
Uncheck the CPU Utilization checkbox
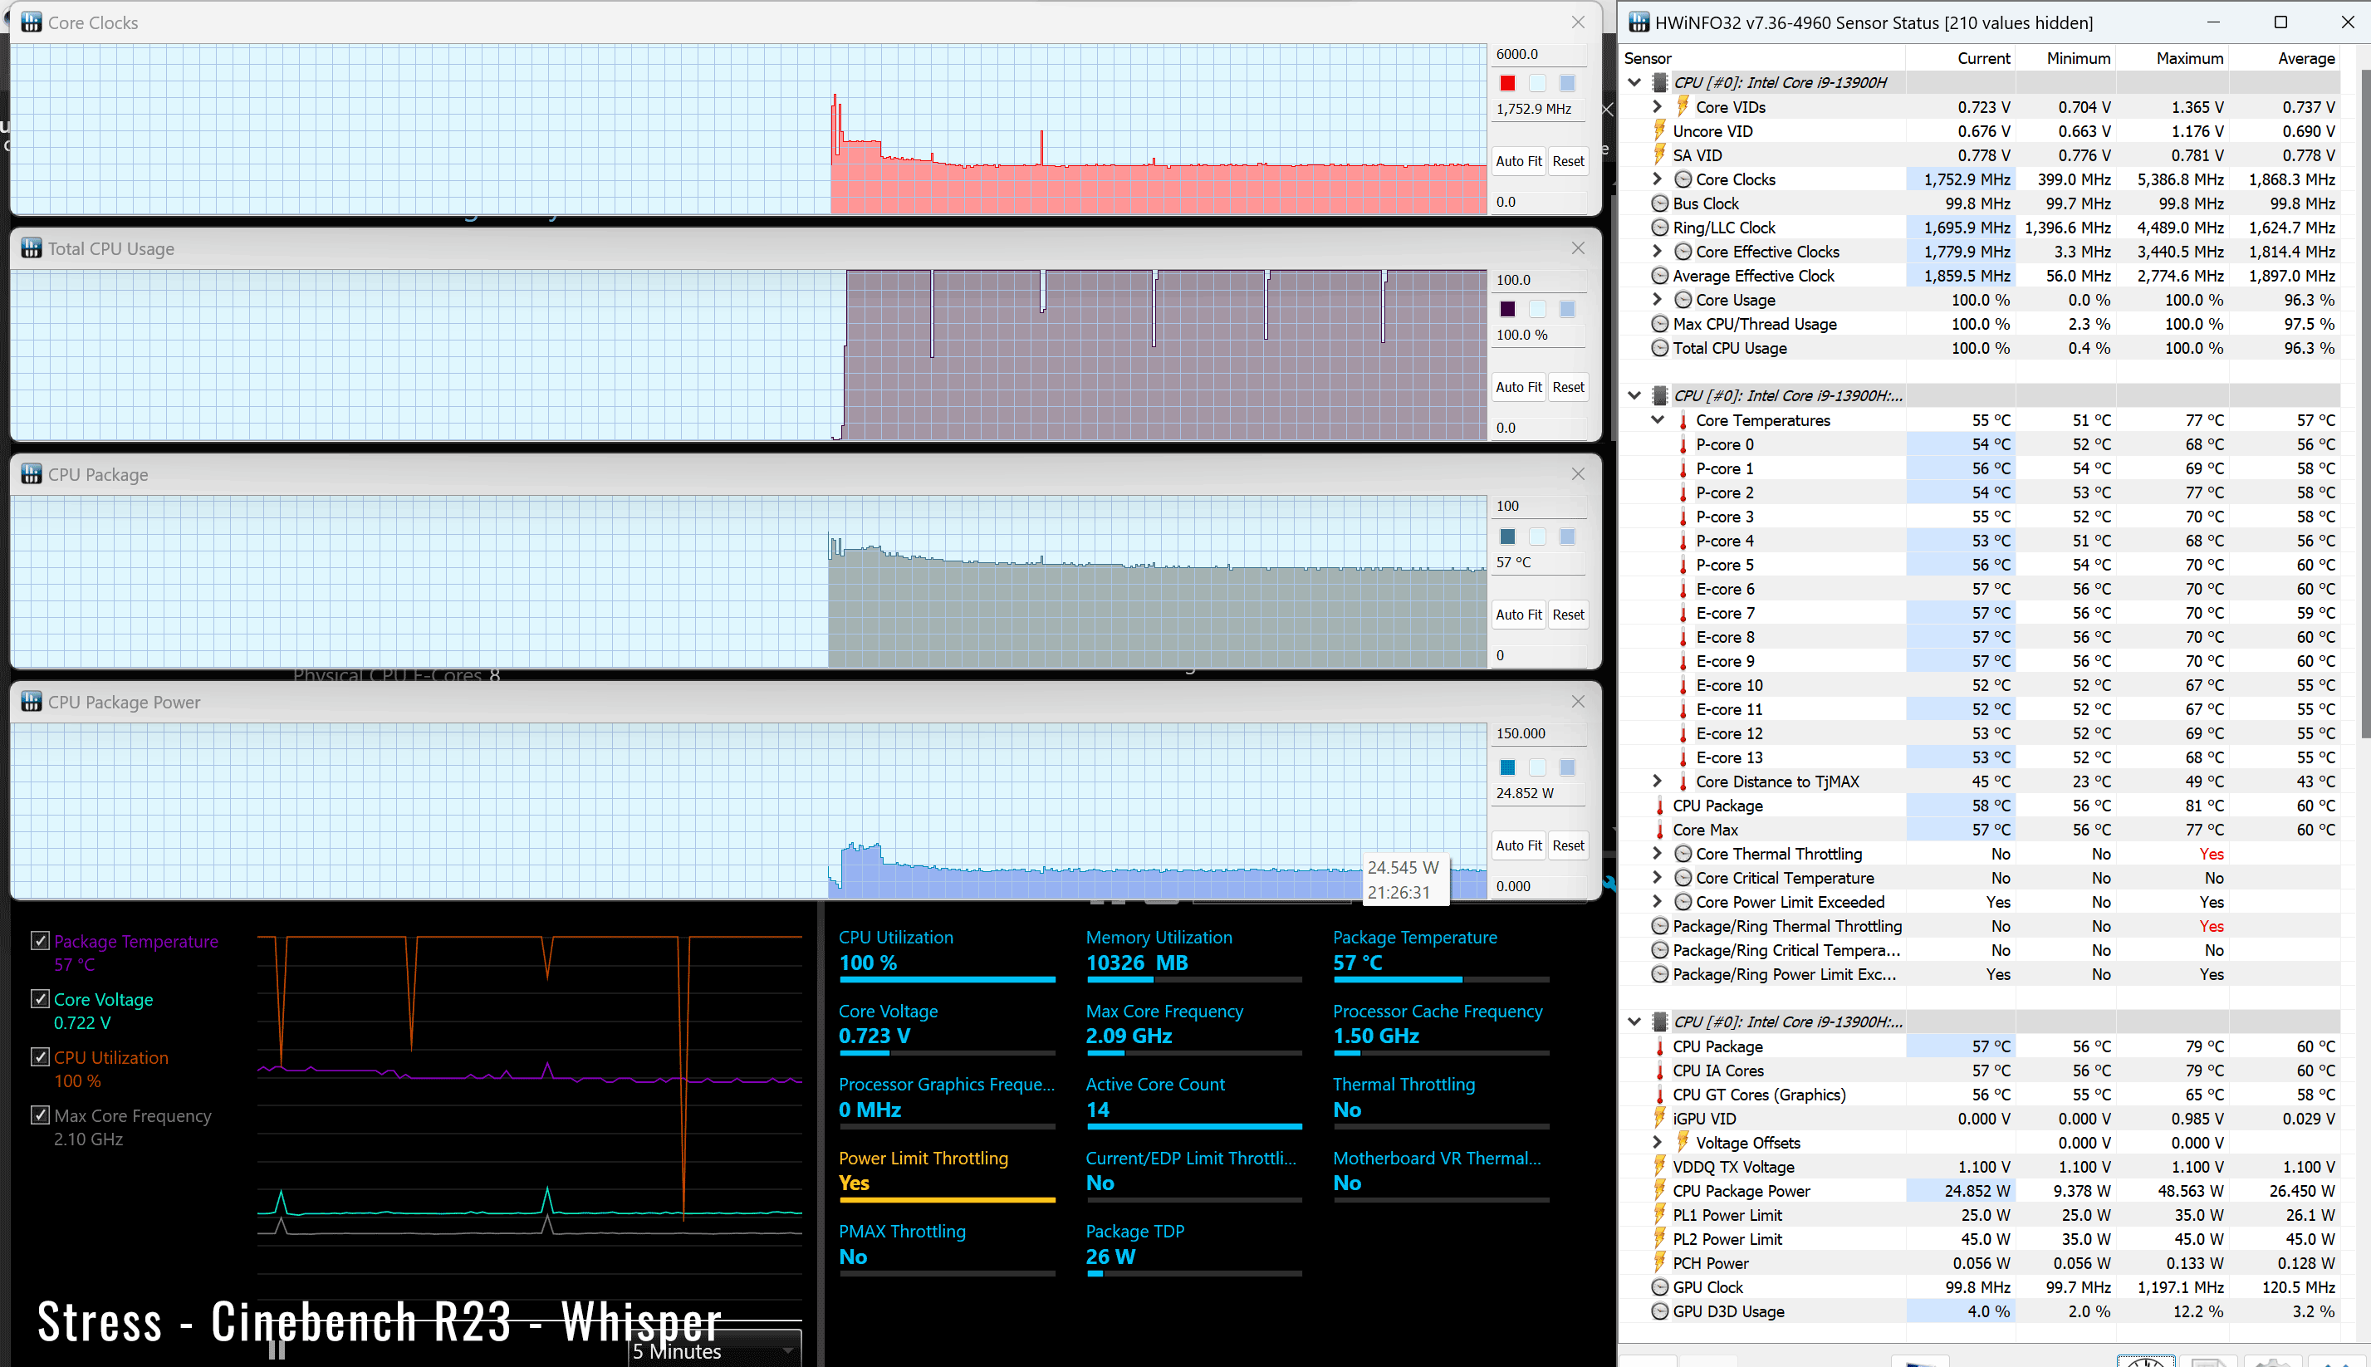click(41, 1056)
